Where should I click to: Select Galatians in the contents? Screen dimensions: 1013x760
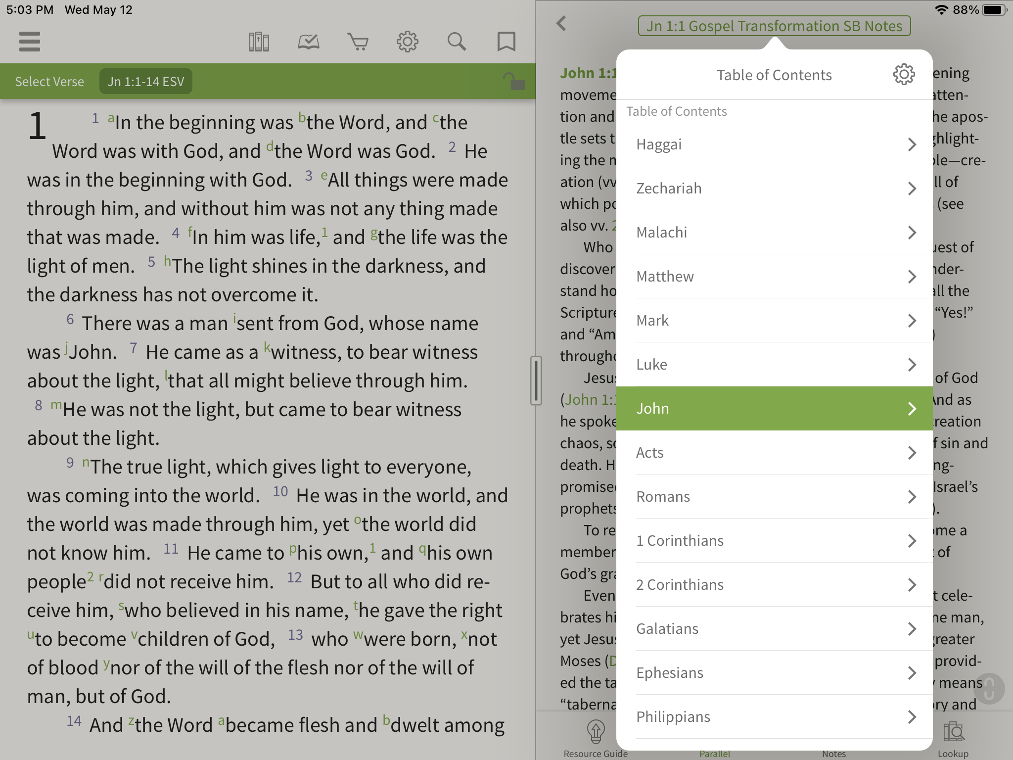(774, 629)
